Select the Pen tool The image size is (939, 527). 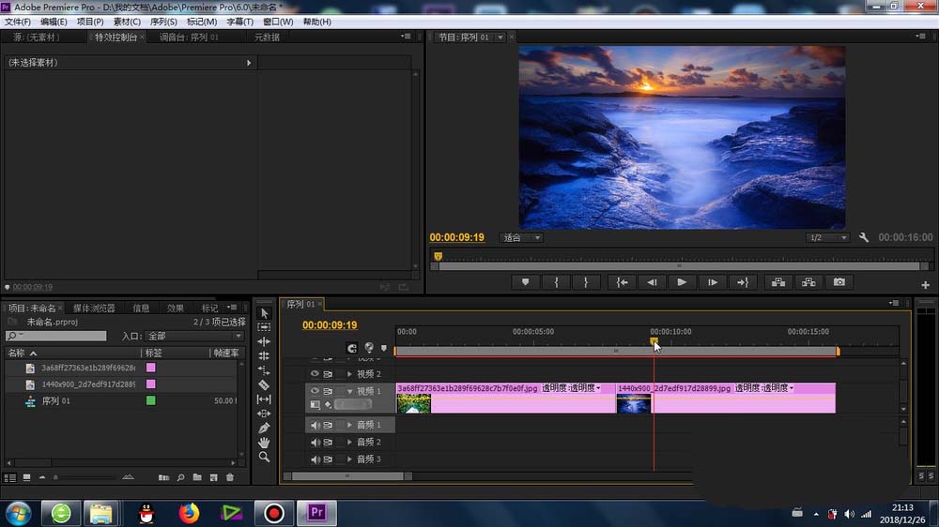264,428
